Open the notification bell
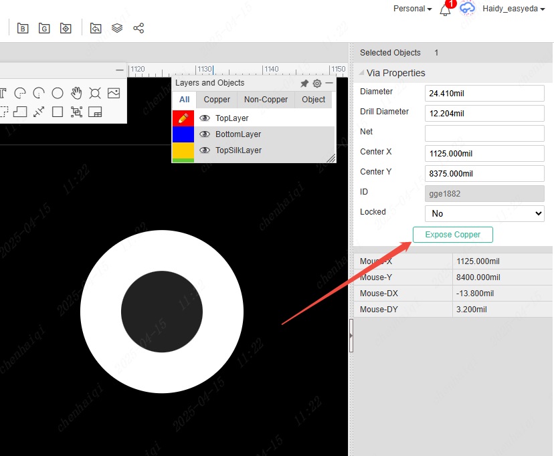The height and width of the screenshot is (456, 554). pyautogui.click(x=445, y=9)
